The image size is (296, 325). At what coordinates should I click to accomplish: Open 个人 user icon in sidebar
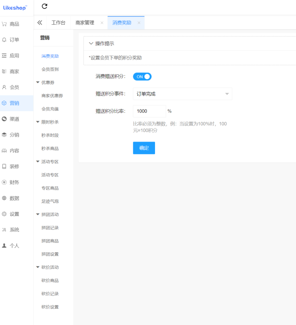[4, 246]
